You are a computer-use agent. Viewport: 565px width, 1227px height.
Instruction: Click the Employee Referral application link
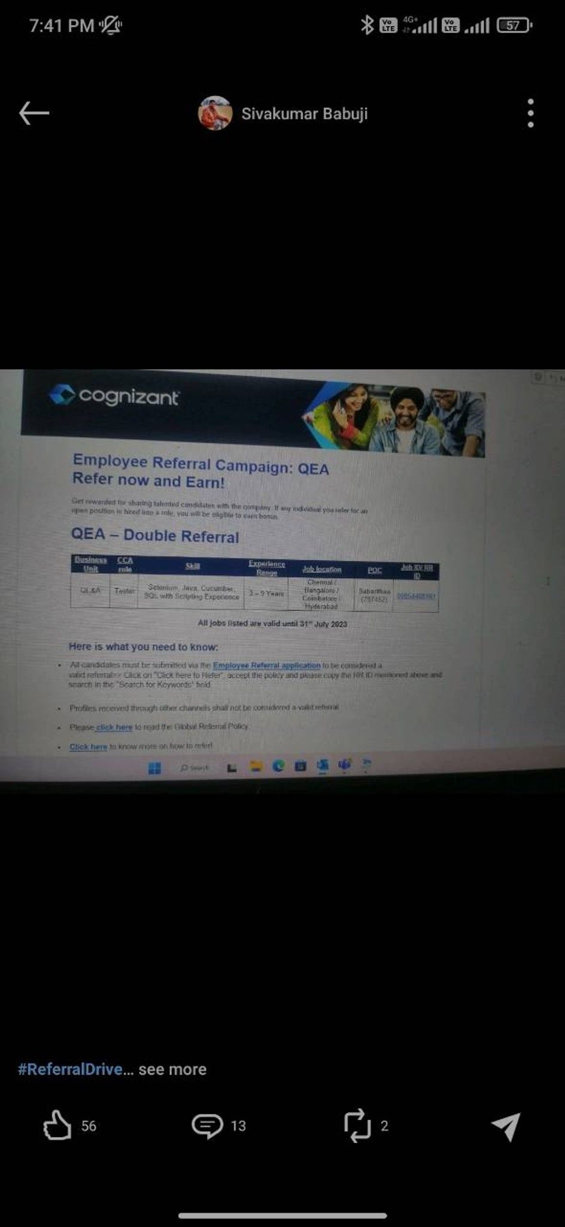[x=266, y=665]
